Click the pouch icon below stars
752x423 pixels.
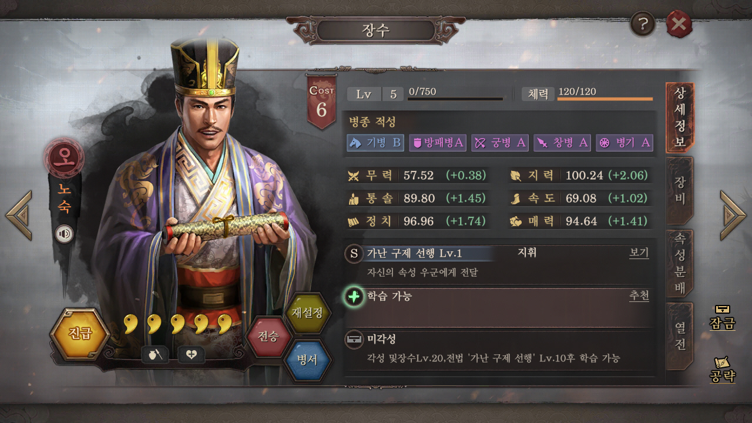155,354
